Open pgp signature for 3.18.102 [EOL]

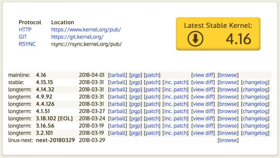coord(136,118)
